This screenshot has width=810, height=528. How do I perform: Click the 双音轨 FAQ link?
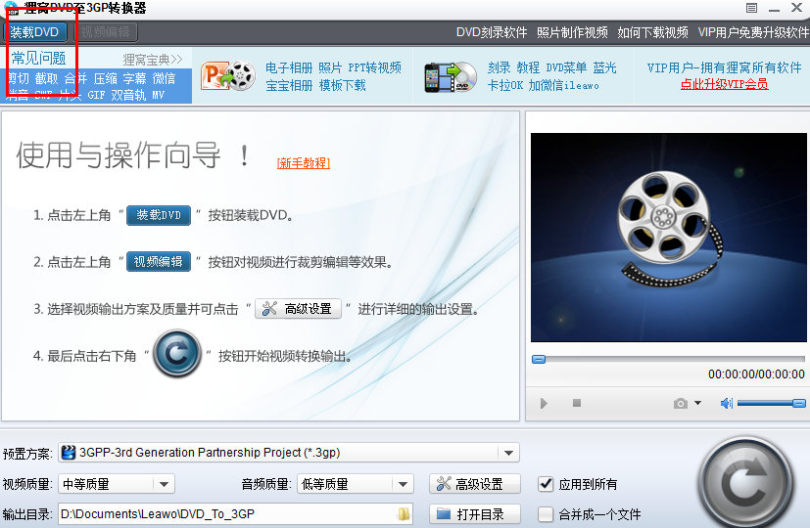coord(128,95)
